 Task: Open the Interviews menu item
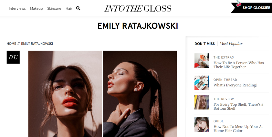[x=17, y=8]
